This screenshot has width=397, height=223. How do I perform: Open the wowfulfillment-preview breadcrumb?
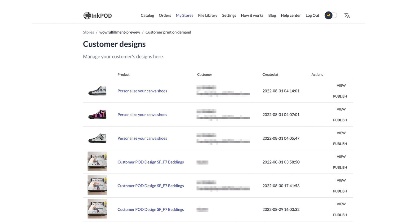[x=120, y=32]
